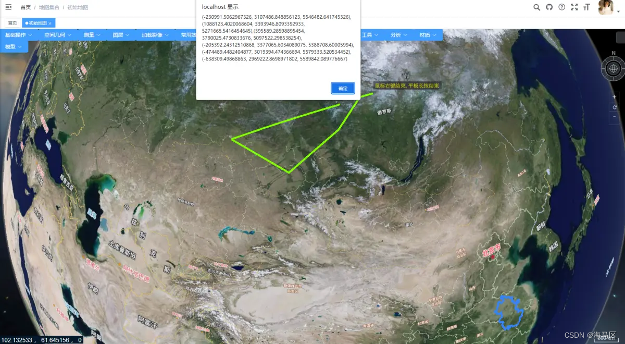
Task: Open the font size setting icon
Action: [586, 7]
